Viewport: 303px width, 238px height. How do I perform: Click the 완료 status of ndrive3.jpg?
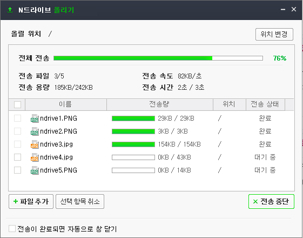[265, 144]
